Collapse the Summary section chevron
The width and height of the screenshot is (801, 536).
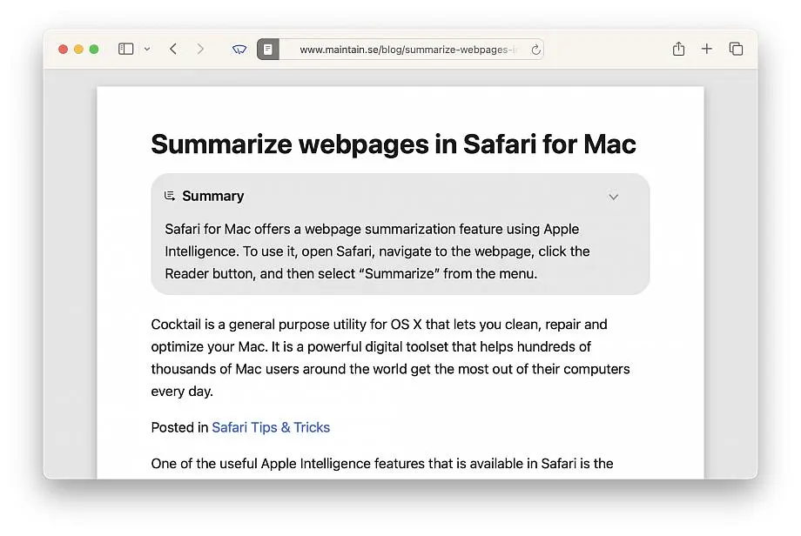614,197
